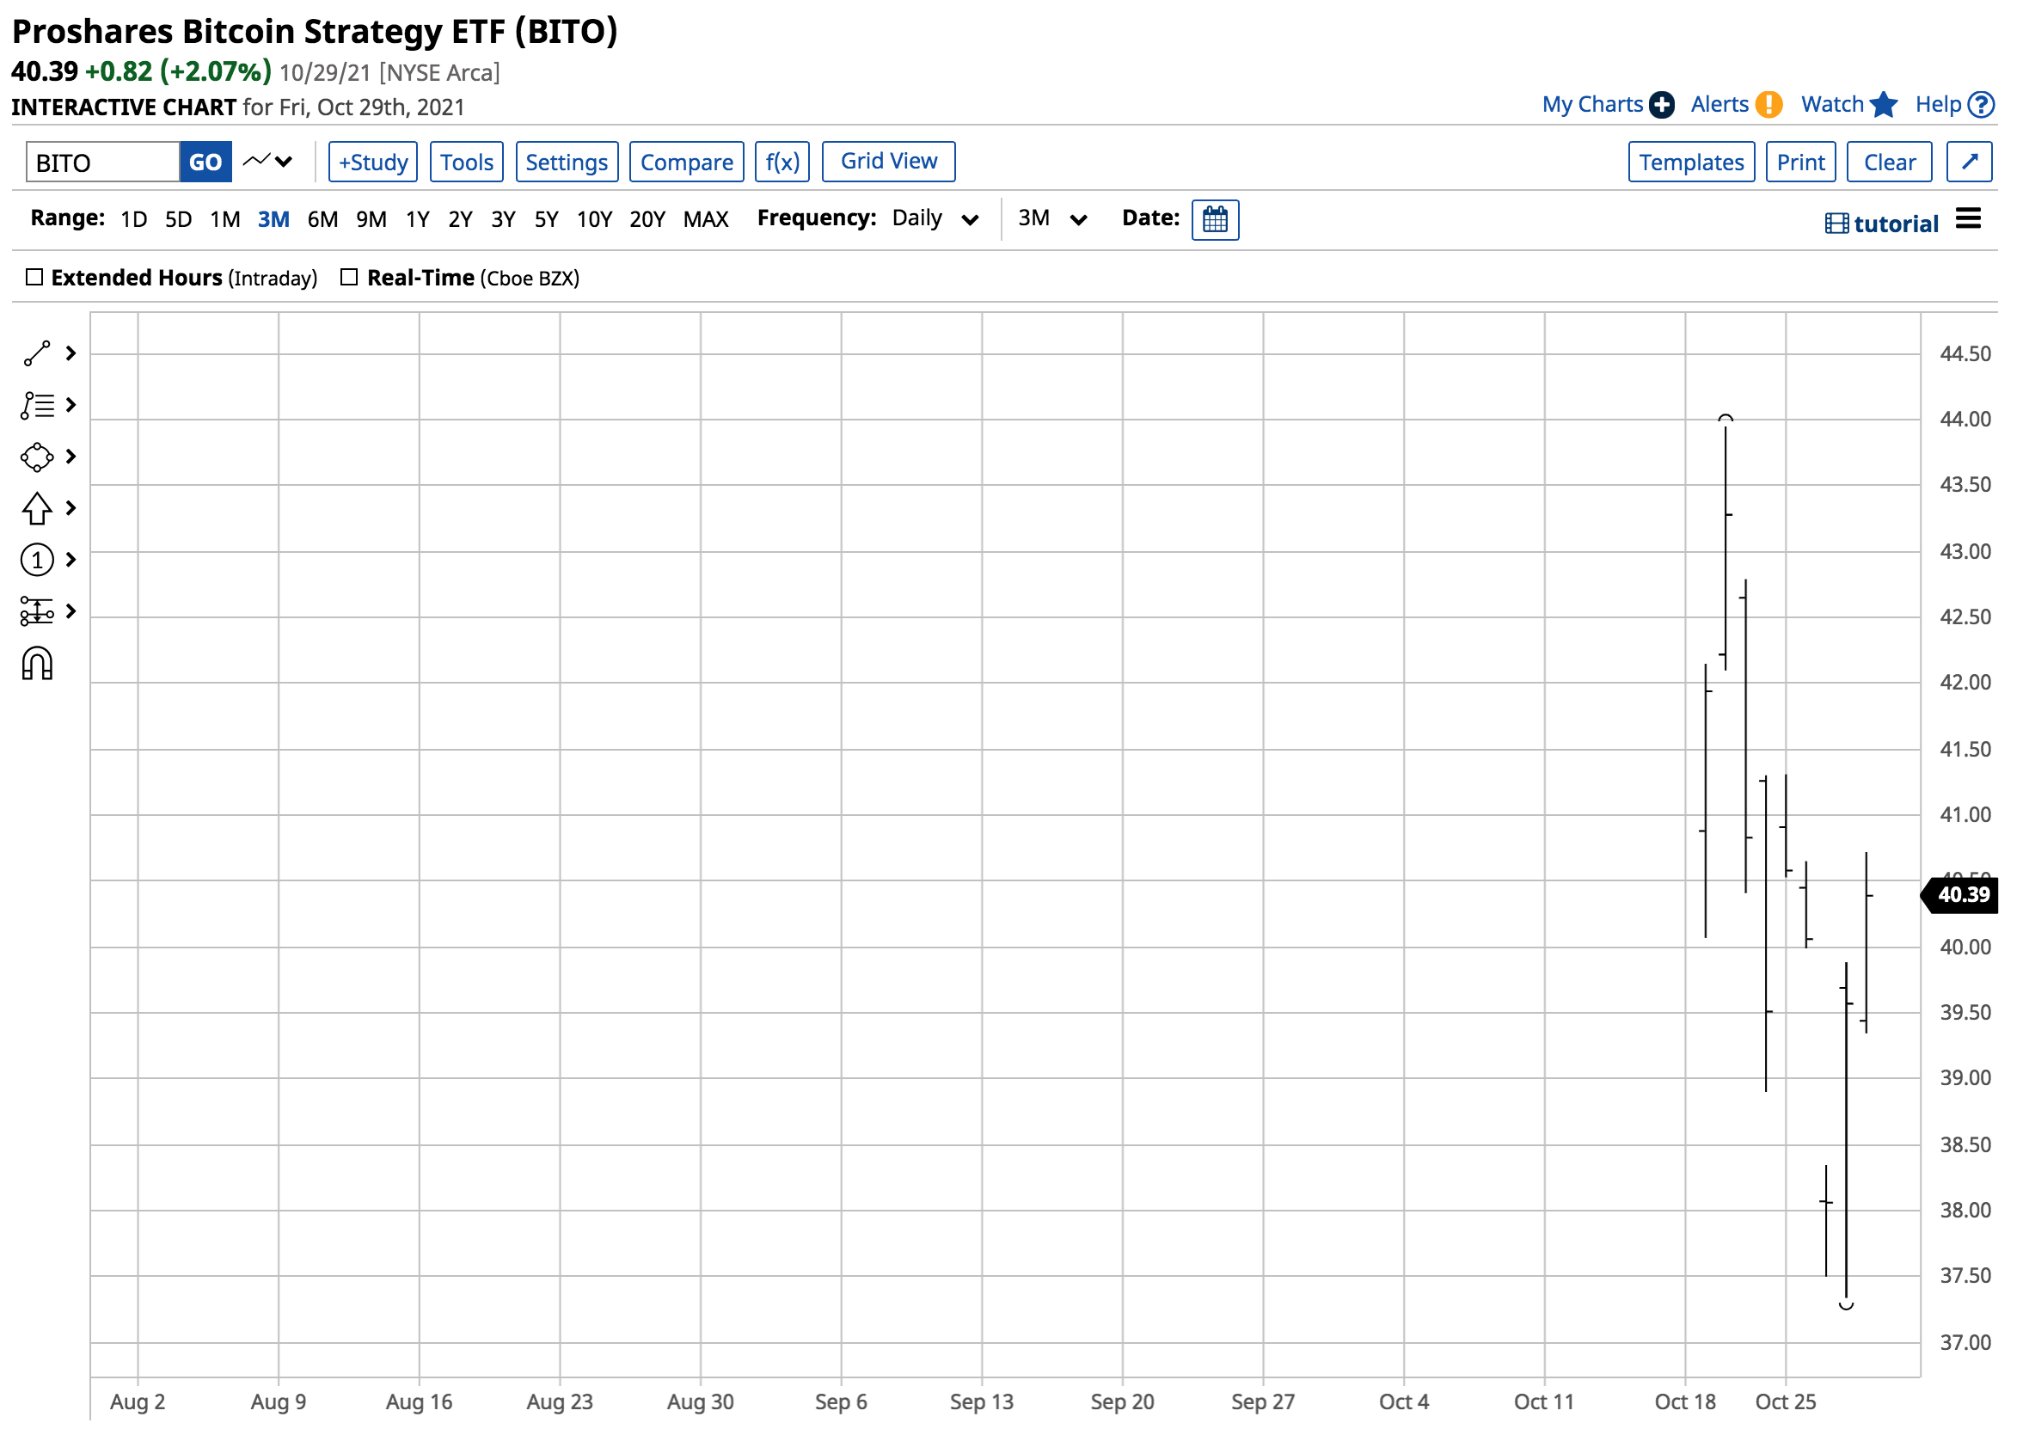Viewport: 2029px width, 1429px height.
Task: Select the 2Y range
Action: click(461, 219)
